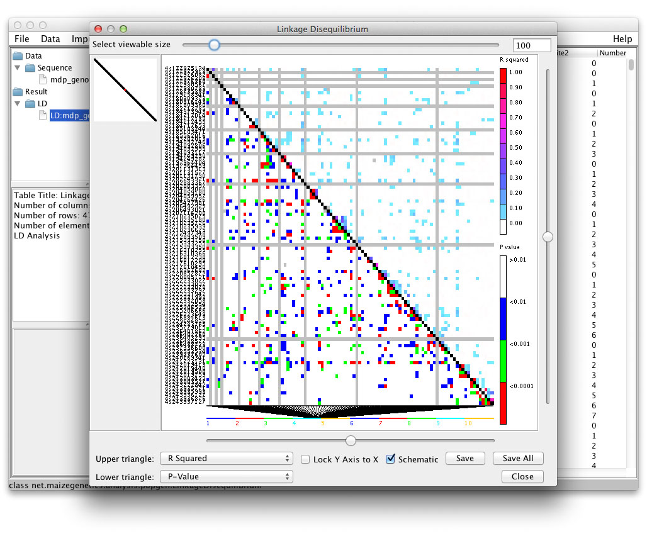
Task: Click the Sequence folder icon
Action: [x=30, y=67]
